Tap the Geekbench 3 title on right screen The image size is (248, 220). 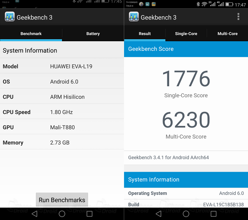(x=158, y=17)
